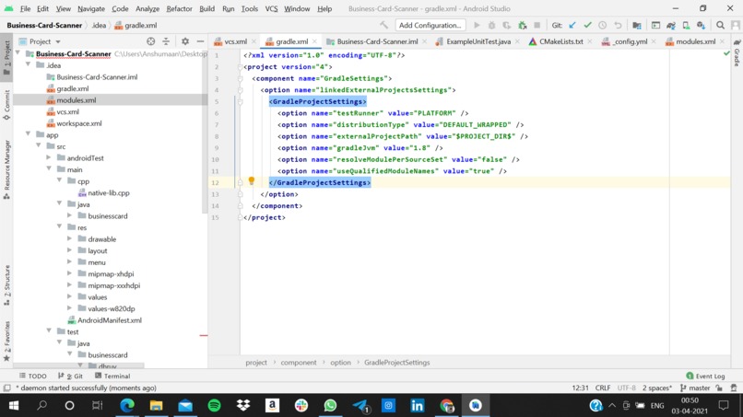The height and width of the screenshot is (417, 743).
Task: Click the Windows Start button
Action: coord(13,406)
